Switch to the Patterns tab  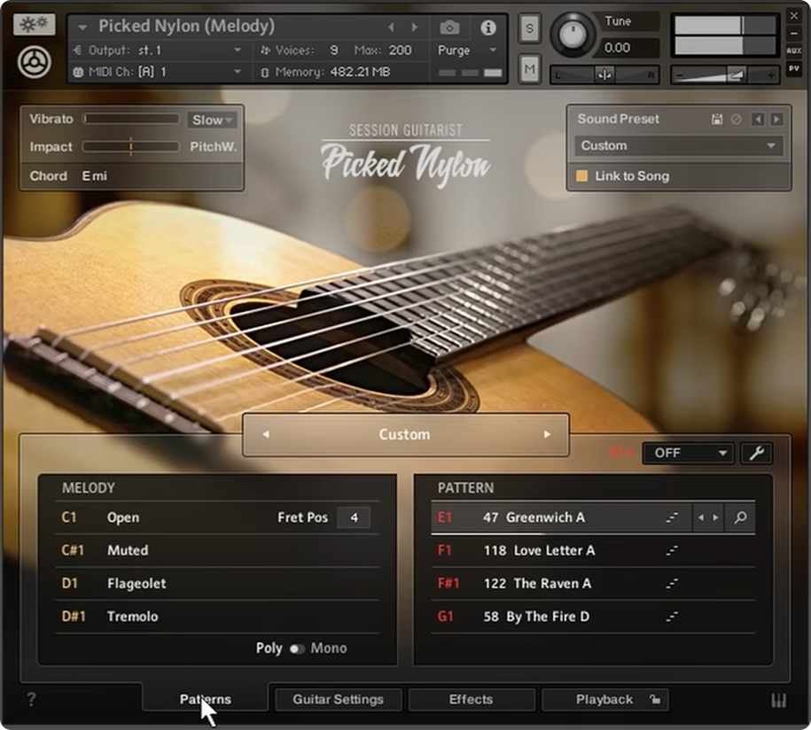[206, 700]
